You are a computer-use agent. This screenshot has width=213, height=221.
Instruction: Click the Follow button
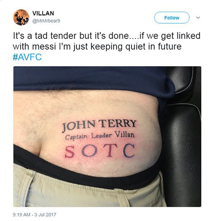point(172,18)
